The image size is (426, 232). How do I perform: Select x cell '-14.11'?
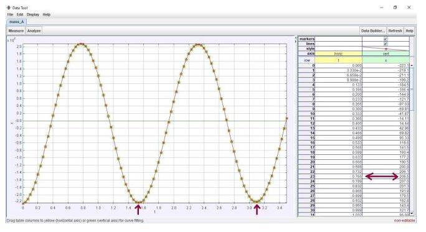coord(386,119)
